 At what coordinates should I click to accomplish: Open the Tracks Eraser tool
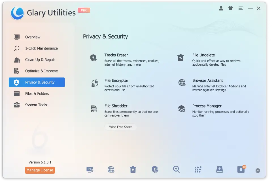point(116,55)
